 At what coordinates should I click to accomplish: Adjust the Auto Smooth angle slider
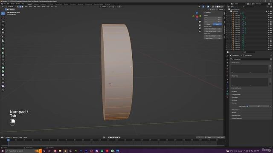coord(259,106)
